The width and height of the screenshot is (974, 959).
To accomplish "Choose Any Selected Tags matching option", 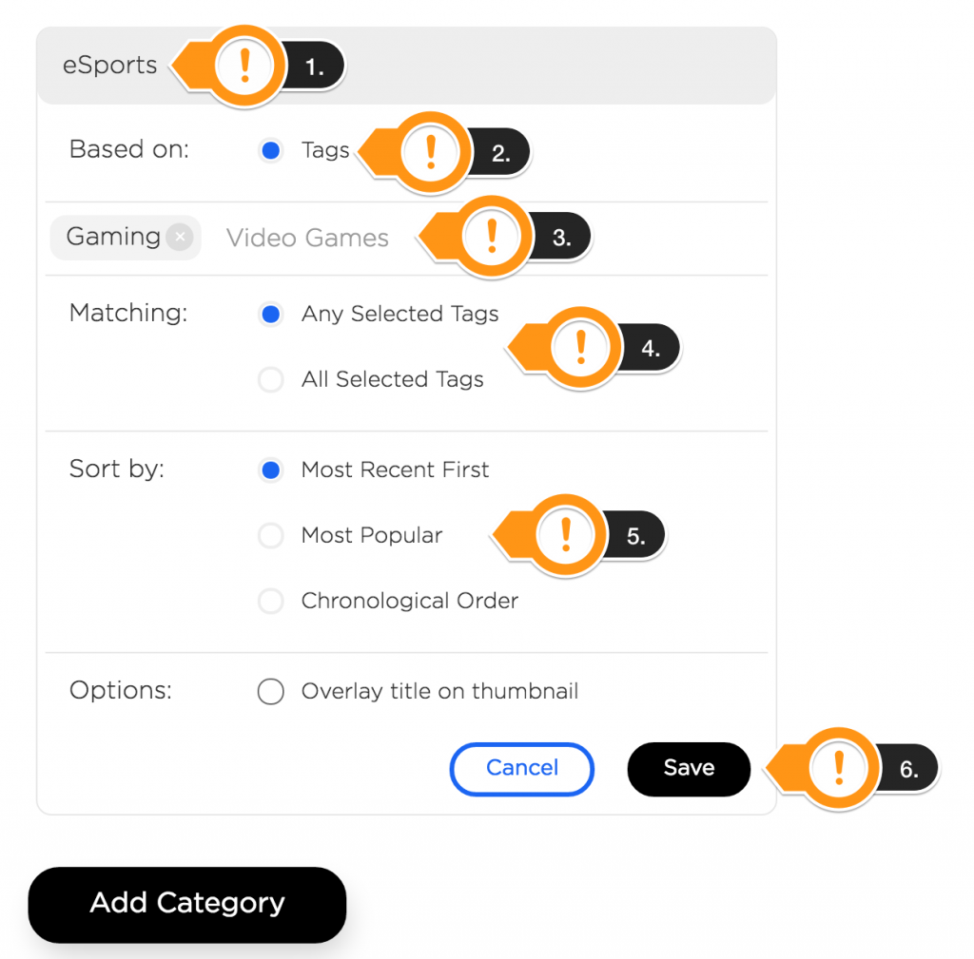I will 271,315.
